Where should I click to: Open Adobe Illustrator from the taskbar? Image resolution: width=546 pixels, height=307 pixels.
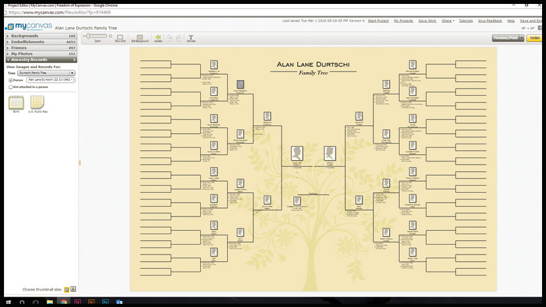[91, 302]
